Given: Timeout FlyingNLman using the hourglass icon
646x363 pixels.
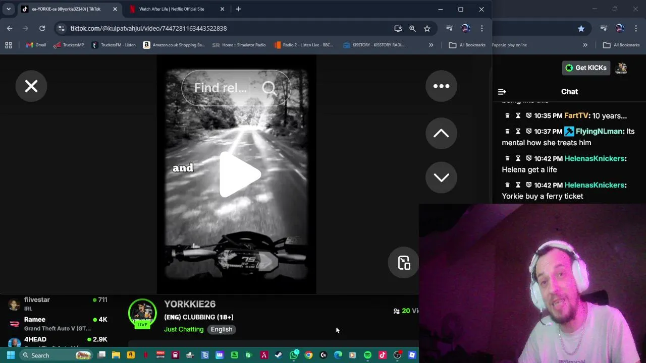Looking at the screenshot, I should pos(518,131).
